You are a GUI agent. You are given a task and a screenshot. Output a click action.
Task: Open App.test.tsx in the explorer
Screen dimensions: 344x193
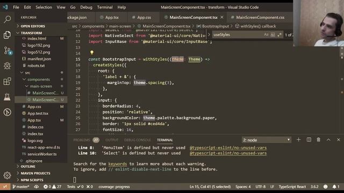tap(38, 113)
